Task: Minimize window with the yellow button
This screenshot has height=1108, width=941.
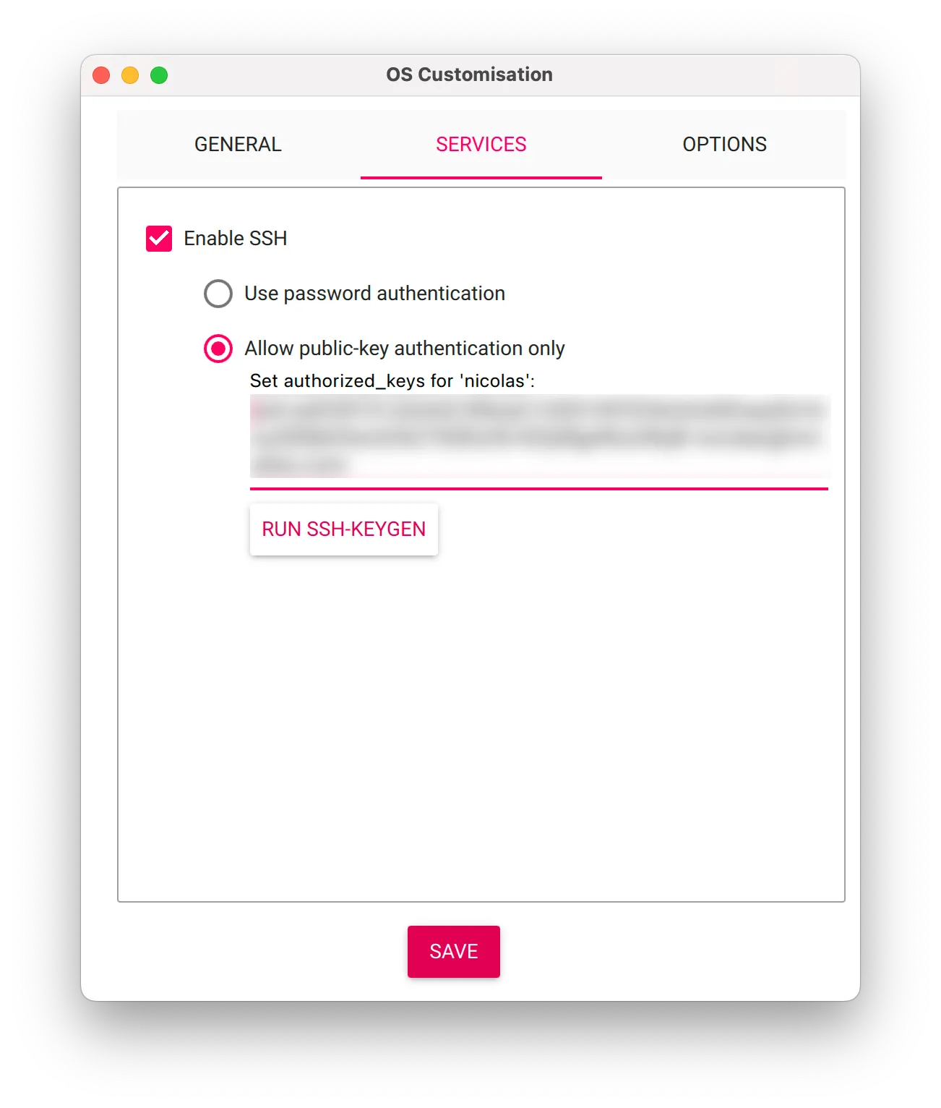Action: pyautogui.click(x=130, y=75)
